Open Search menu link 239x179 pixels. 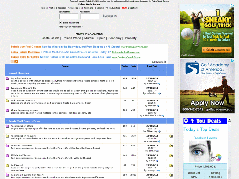pos(99,8)
